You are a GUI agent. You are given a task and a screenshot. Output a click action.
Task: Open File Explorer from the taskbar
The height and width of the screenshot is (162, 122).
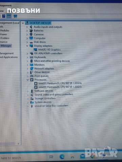coord(72,157)
